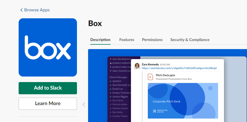Go back via Browse Apps chevron arrow
Viewport: 247px width, 122px height.
21,10
